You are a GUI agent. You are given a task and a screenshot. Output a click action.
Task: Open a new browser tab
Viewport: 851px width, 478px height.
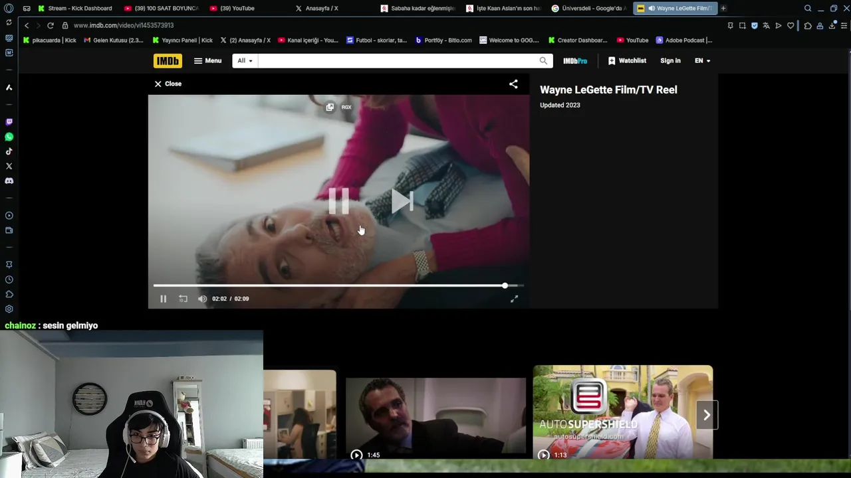click(723, 9)
